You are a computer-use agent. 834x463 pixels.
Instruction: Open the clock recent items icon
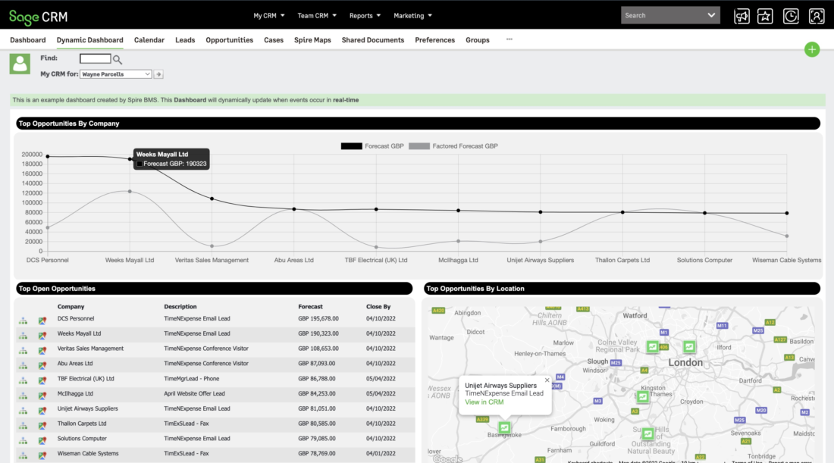(791, 16)
